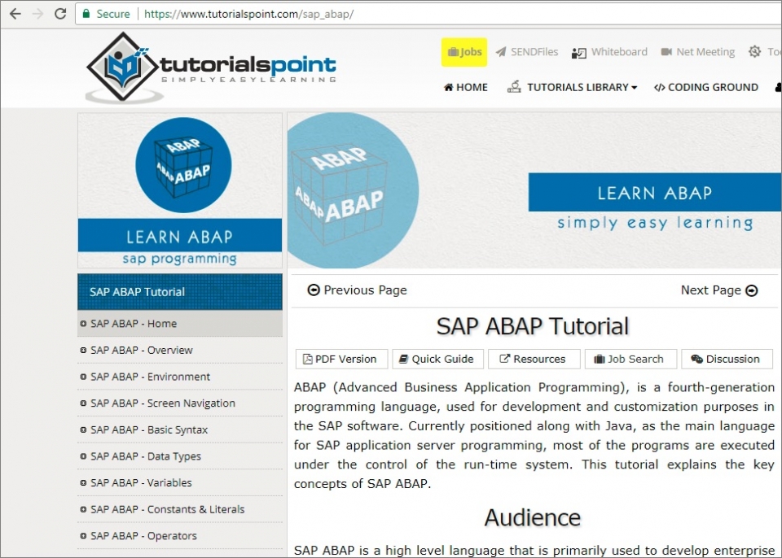Image resolution: width=782 pixels, height=558 pixels.
Task: Open the yellow Jobs button
Action: click(464, 52)
